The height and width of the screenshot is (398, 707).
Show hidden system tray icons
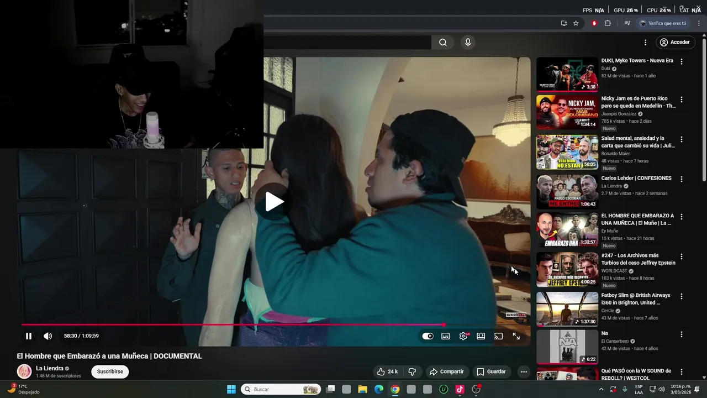coord(601,389)
